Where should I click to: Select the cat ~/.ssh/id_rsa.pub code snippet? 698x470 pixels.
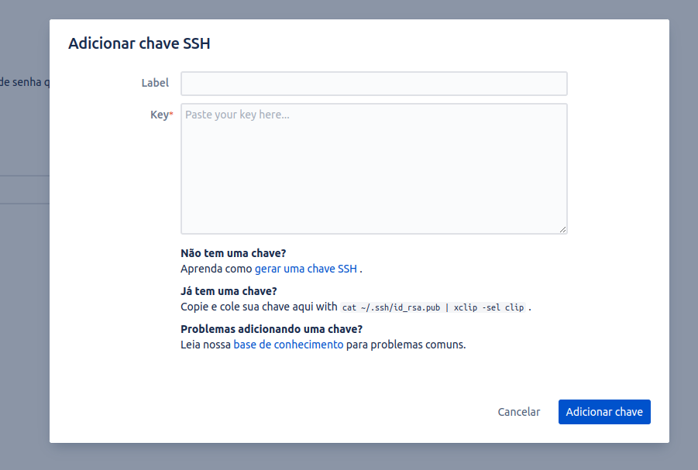[x=433, y=307]
